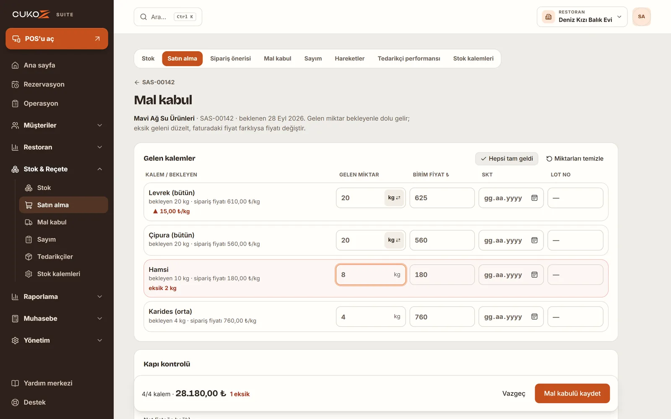Expand the Yönetim section
Viewport: 671px width, 419px height.
coord(57,340)
